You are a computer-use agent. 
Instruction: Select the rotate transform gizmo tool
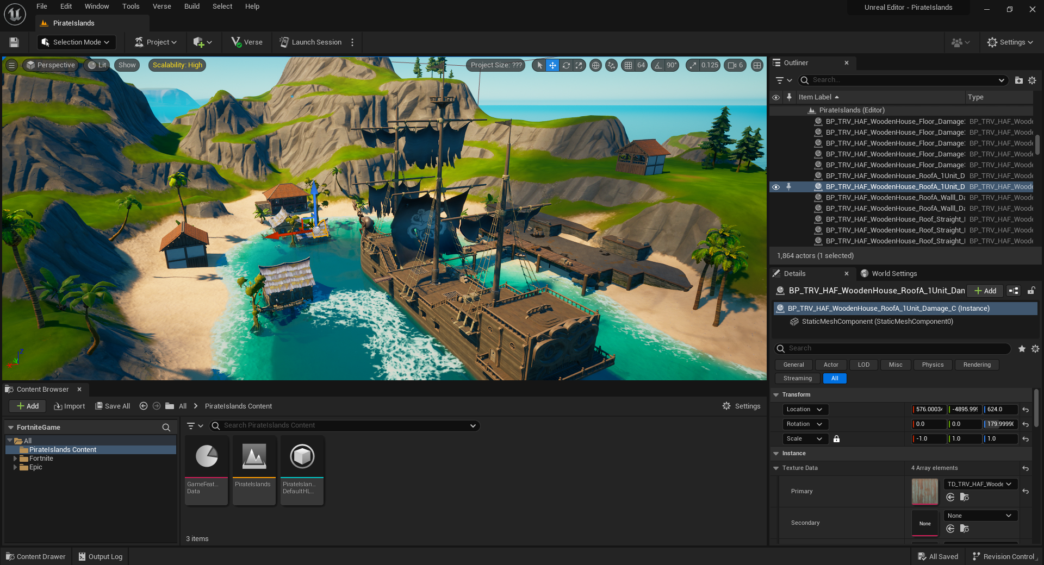[566, 65]
